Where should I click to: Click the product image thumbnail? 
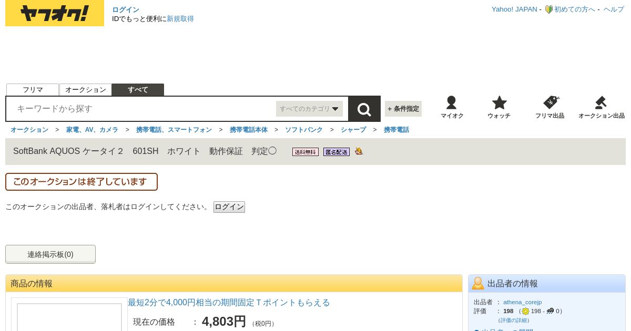pyautogui.click(x=69, y=317)
